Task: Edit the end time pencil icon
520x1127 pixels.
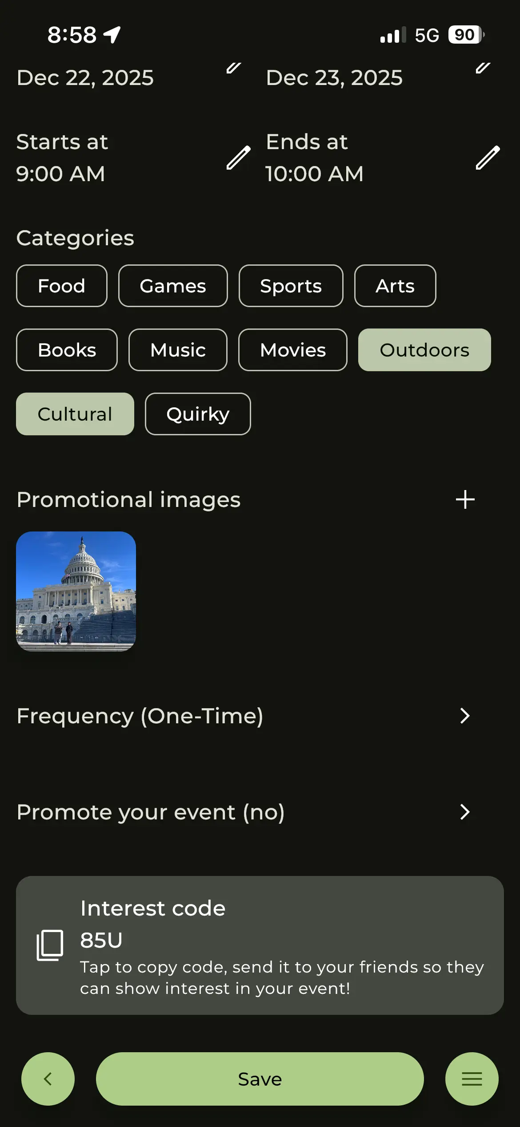Action: (488, 158)
